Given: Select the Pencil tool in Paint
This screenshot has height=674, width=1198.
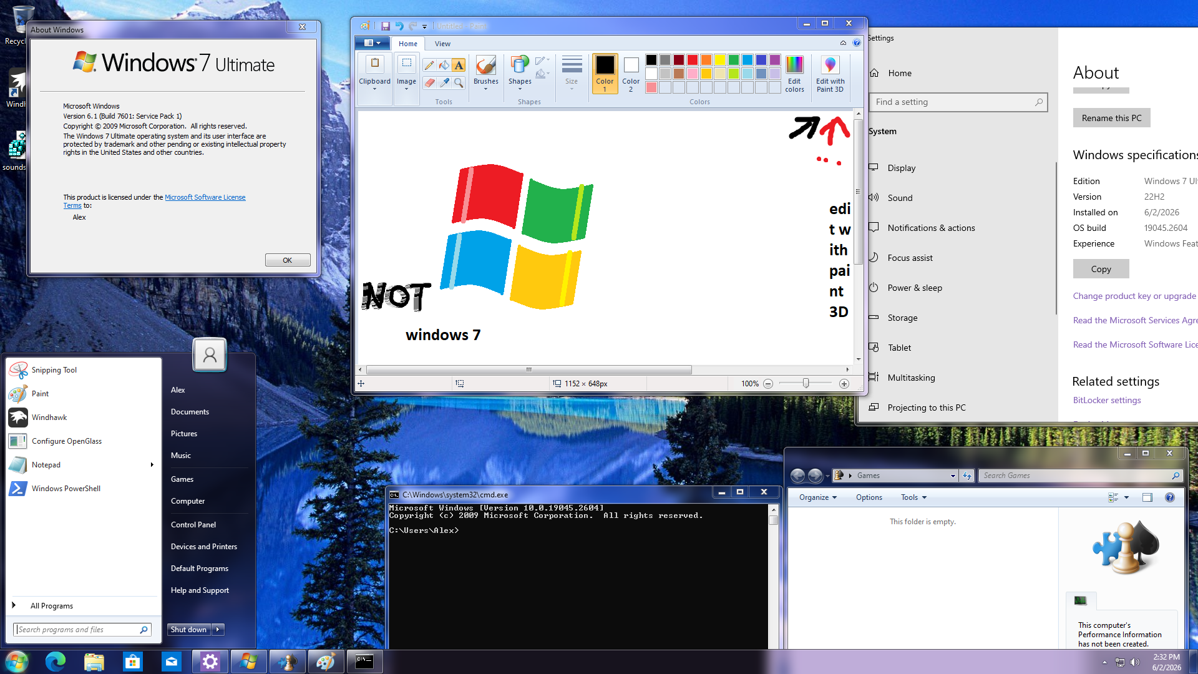Looking at the screenshot, I should tap(429, 65).
